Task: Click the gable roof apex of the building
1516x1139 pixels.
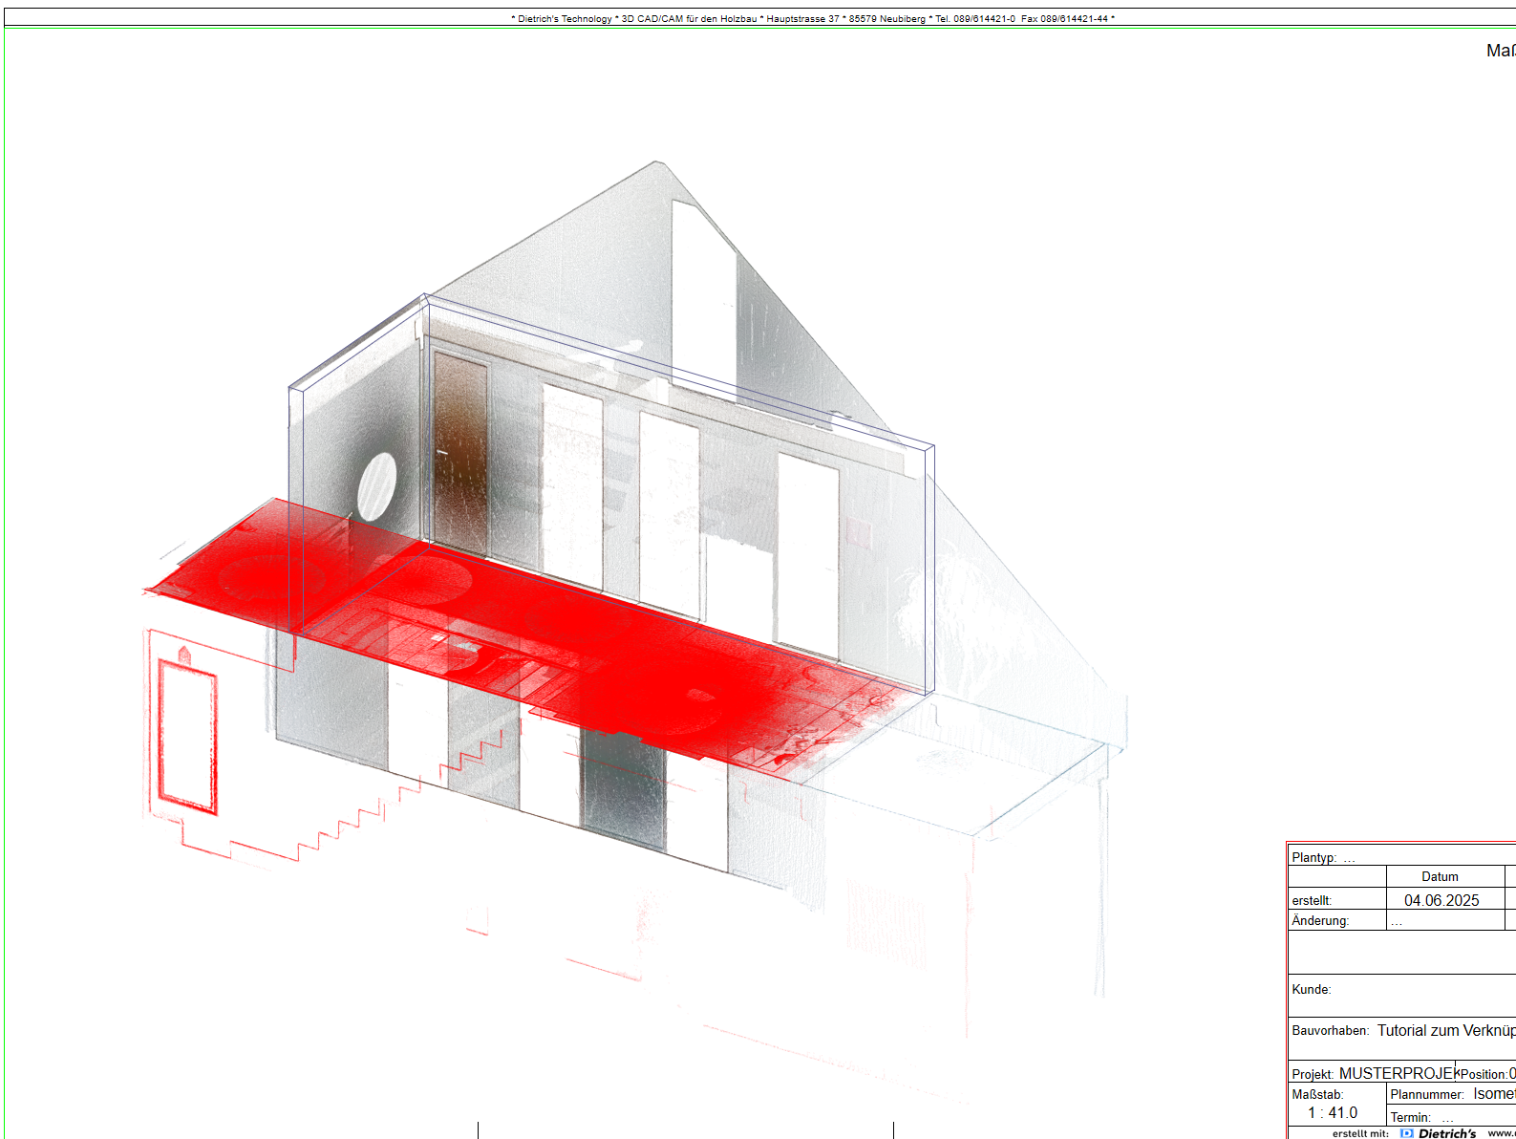Action: [656, 163]
